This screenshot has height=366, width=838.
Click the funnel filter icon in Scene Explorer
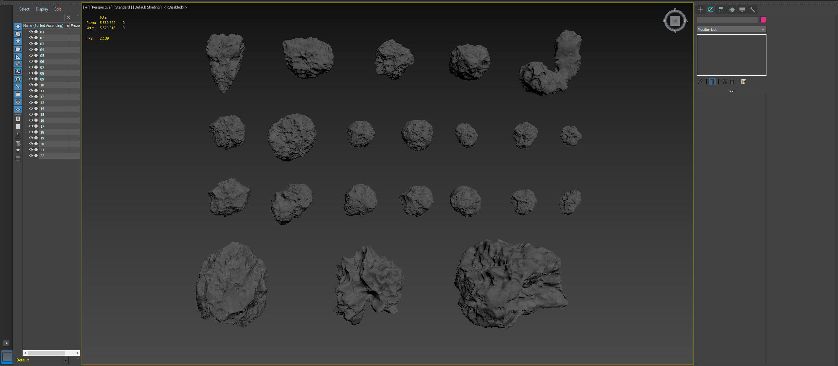pos(18,151)
